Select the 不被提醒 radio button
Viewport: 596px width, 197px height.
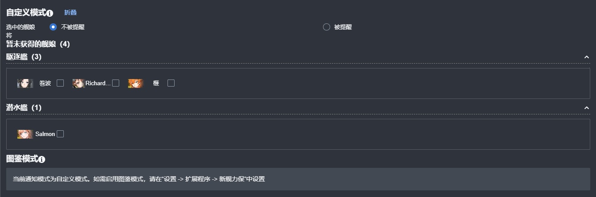(53, 27)
